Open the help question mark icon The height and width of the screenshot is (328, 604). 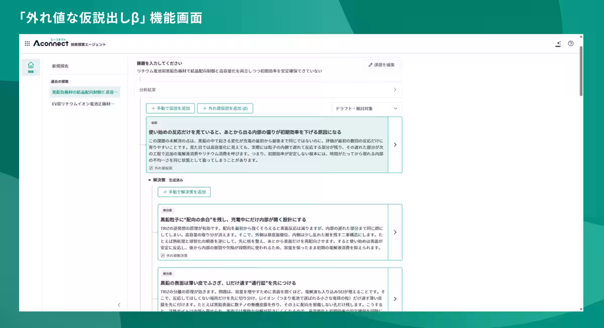coord(571,44)
